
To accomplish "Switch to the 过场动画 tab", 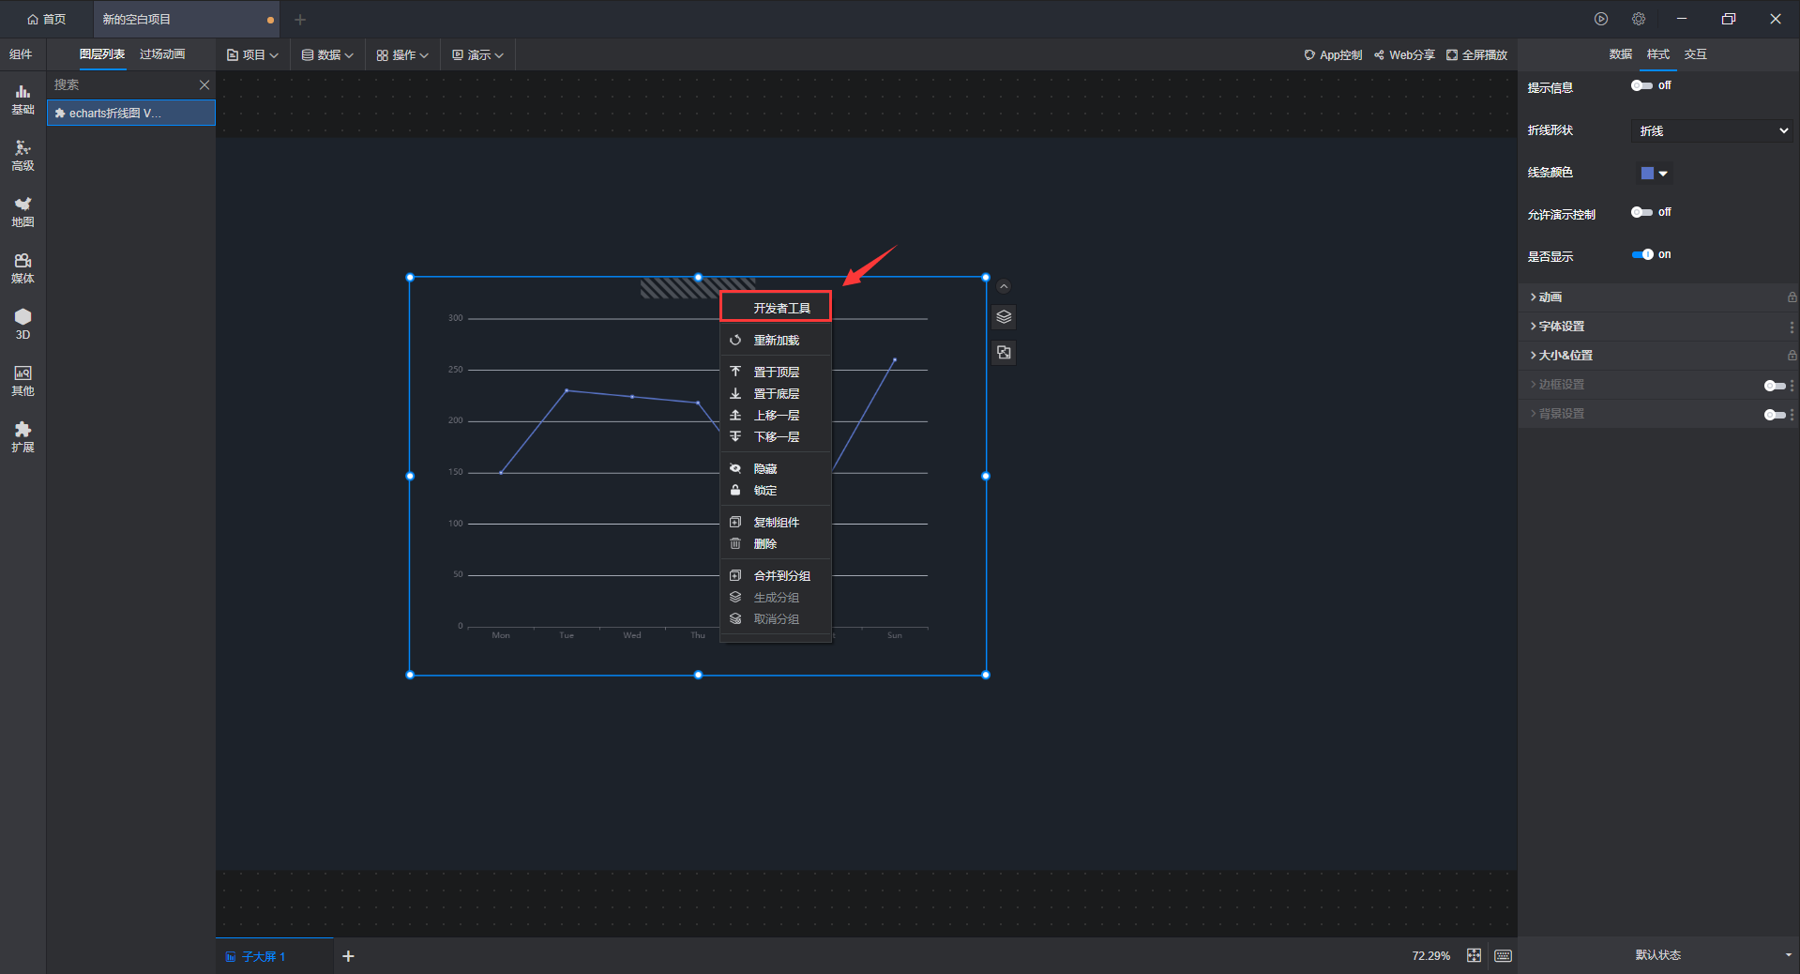I will (162, 54).
